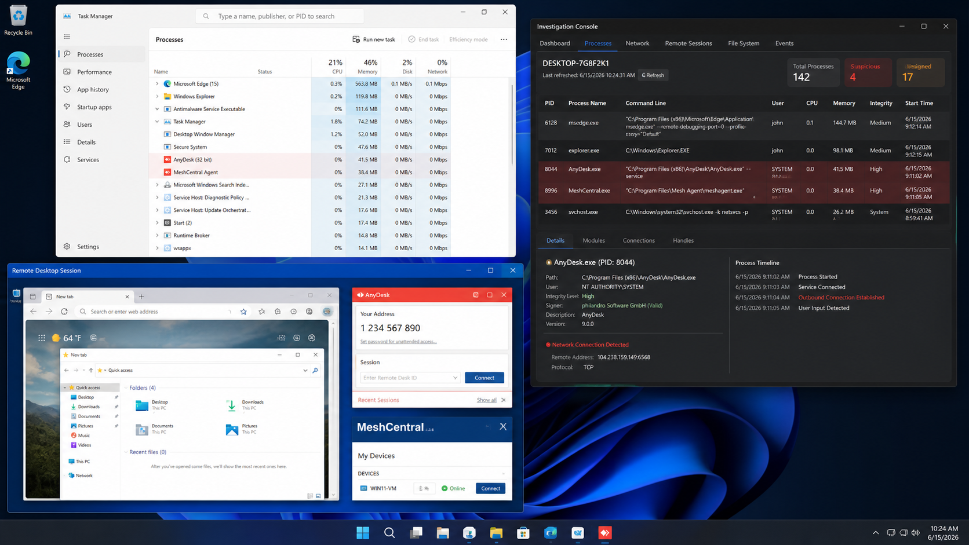Expand Start (2) process group
The height and width of the screenshot is (545, 969).
click(x=157, y=223)
